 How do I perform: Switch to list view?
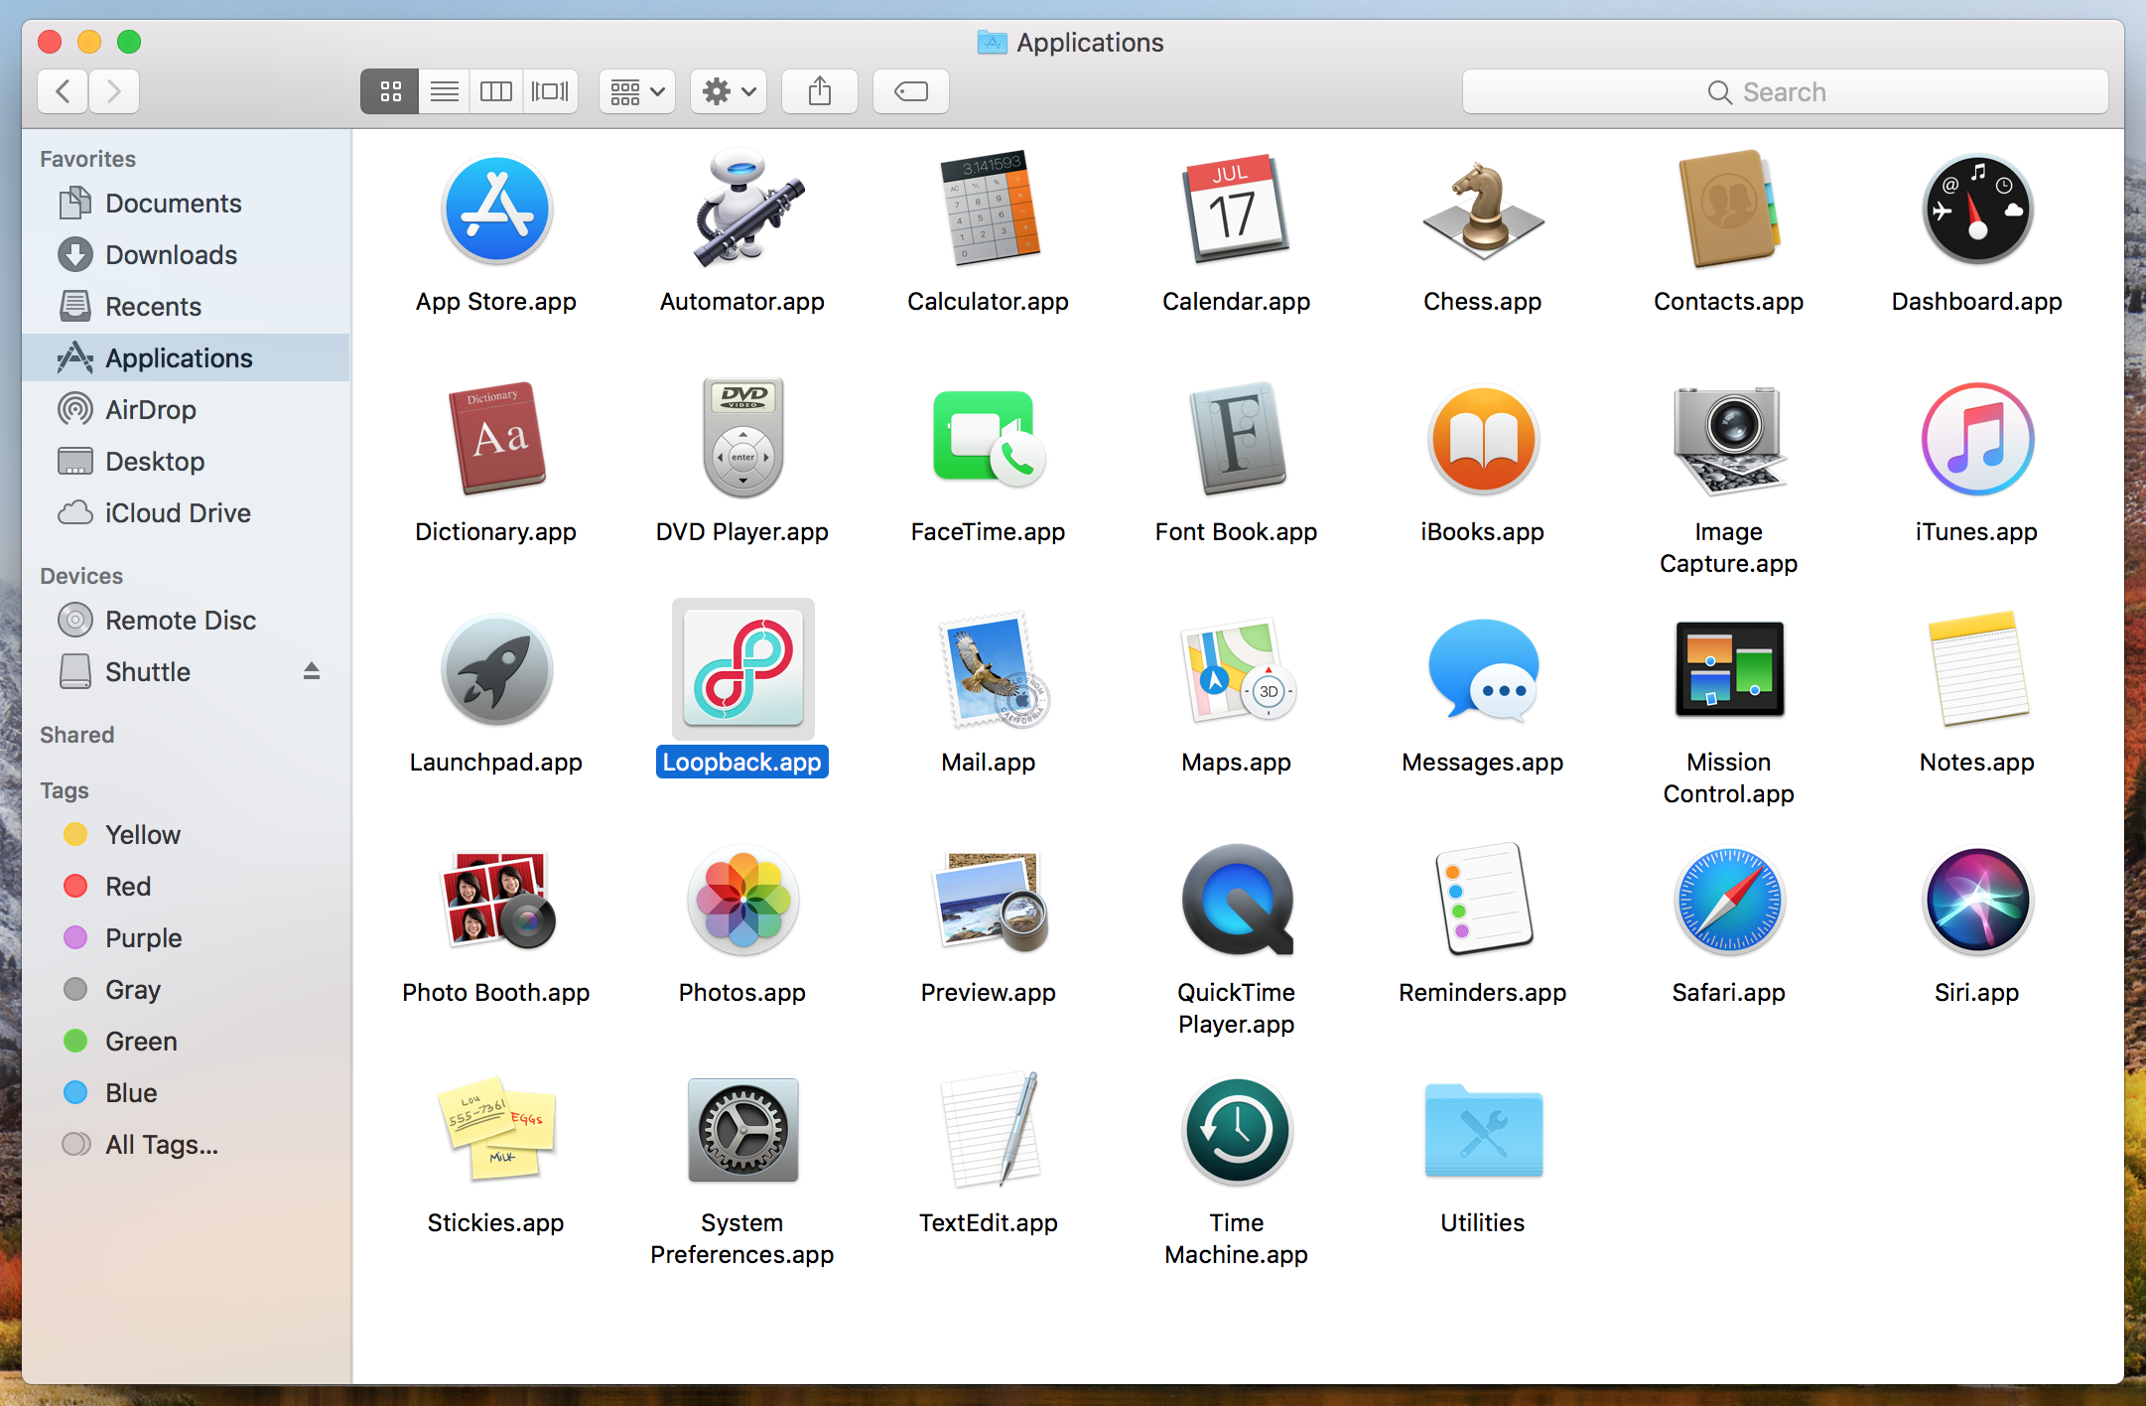click(x=445, y=91)
